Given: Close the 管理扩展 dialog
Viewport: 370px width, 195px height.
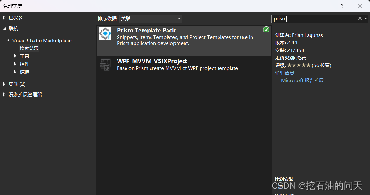Looking at the screenshot, I should pyautogui.click(x=360, y=6).
